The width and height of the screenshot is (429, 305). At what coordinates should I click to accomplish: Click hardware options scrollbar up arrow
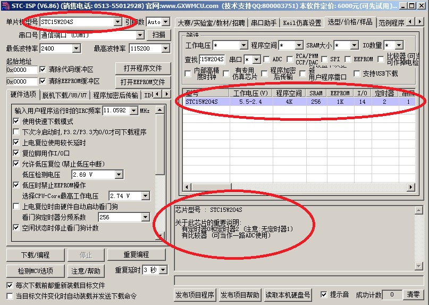[x=160, y=110]
